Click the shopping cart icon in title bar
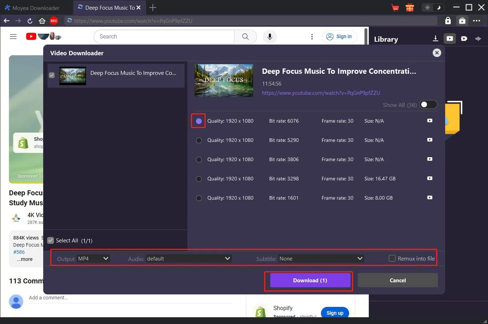 coord(395,7)
